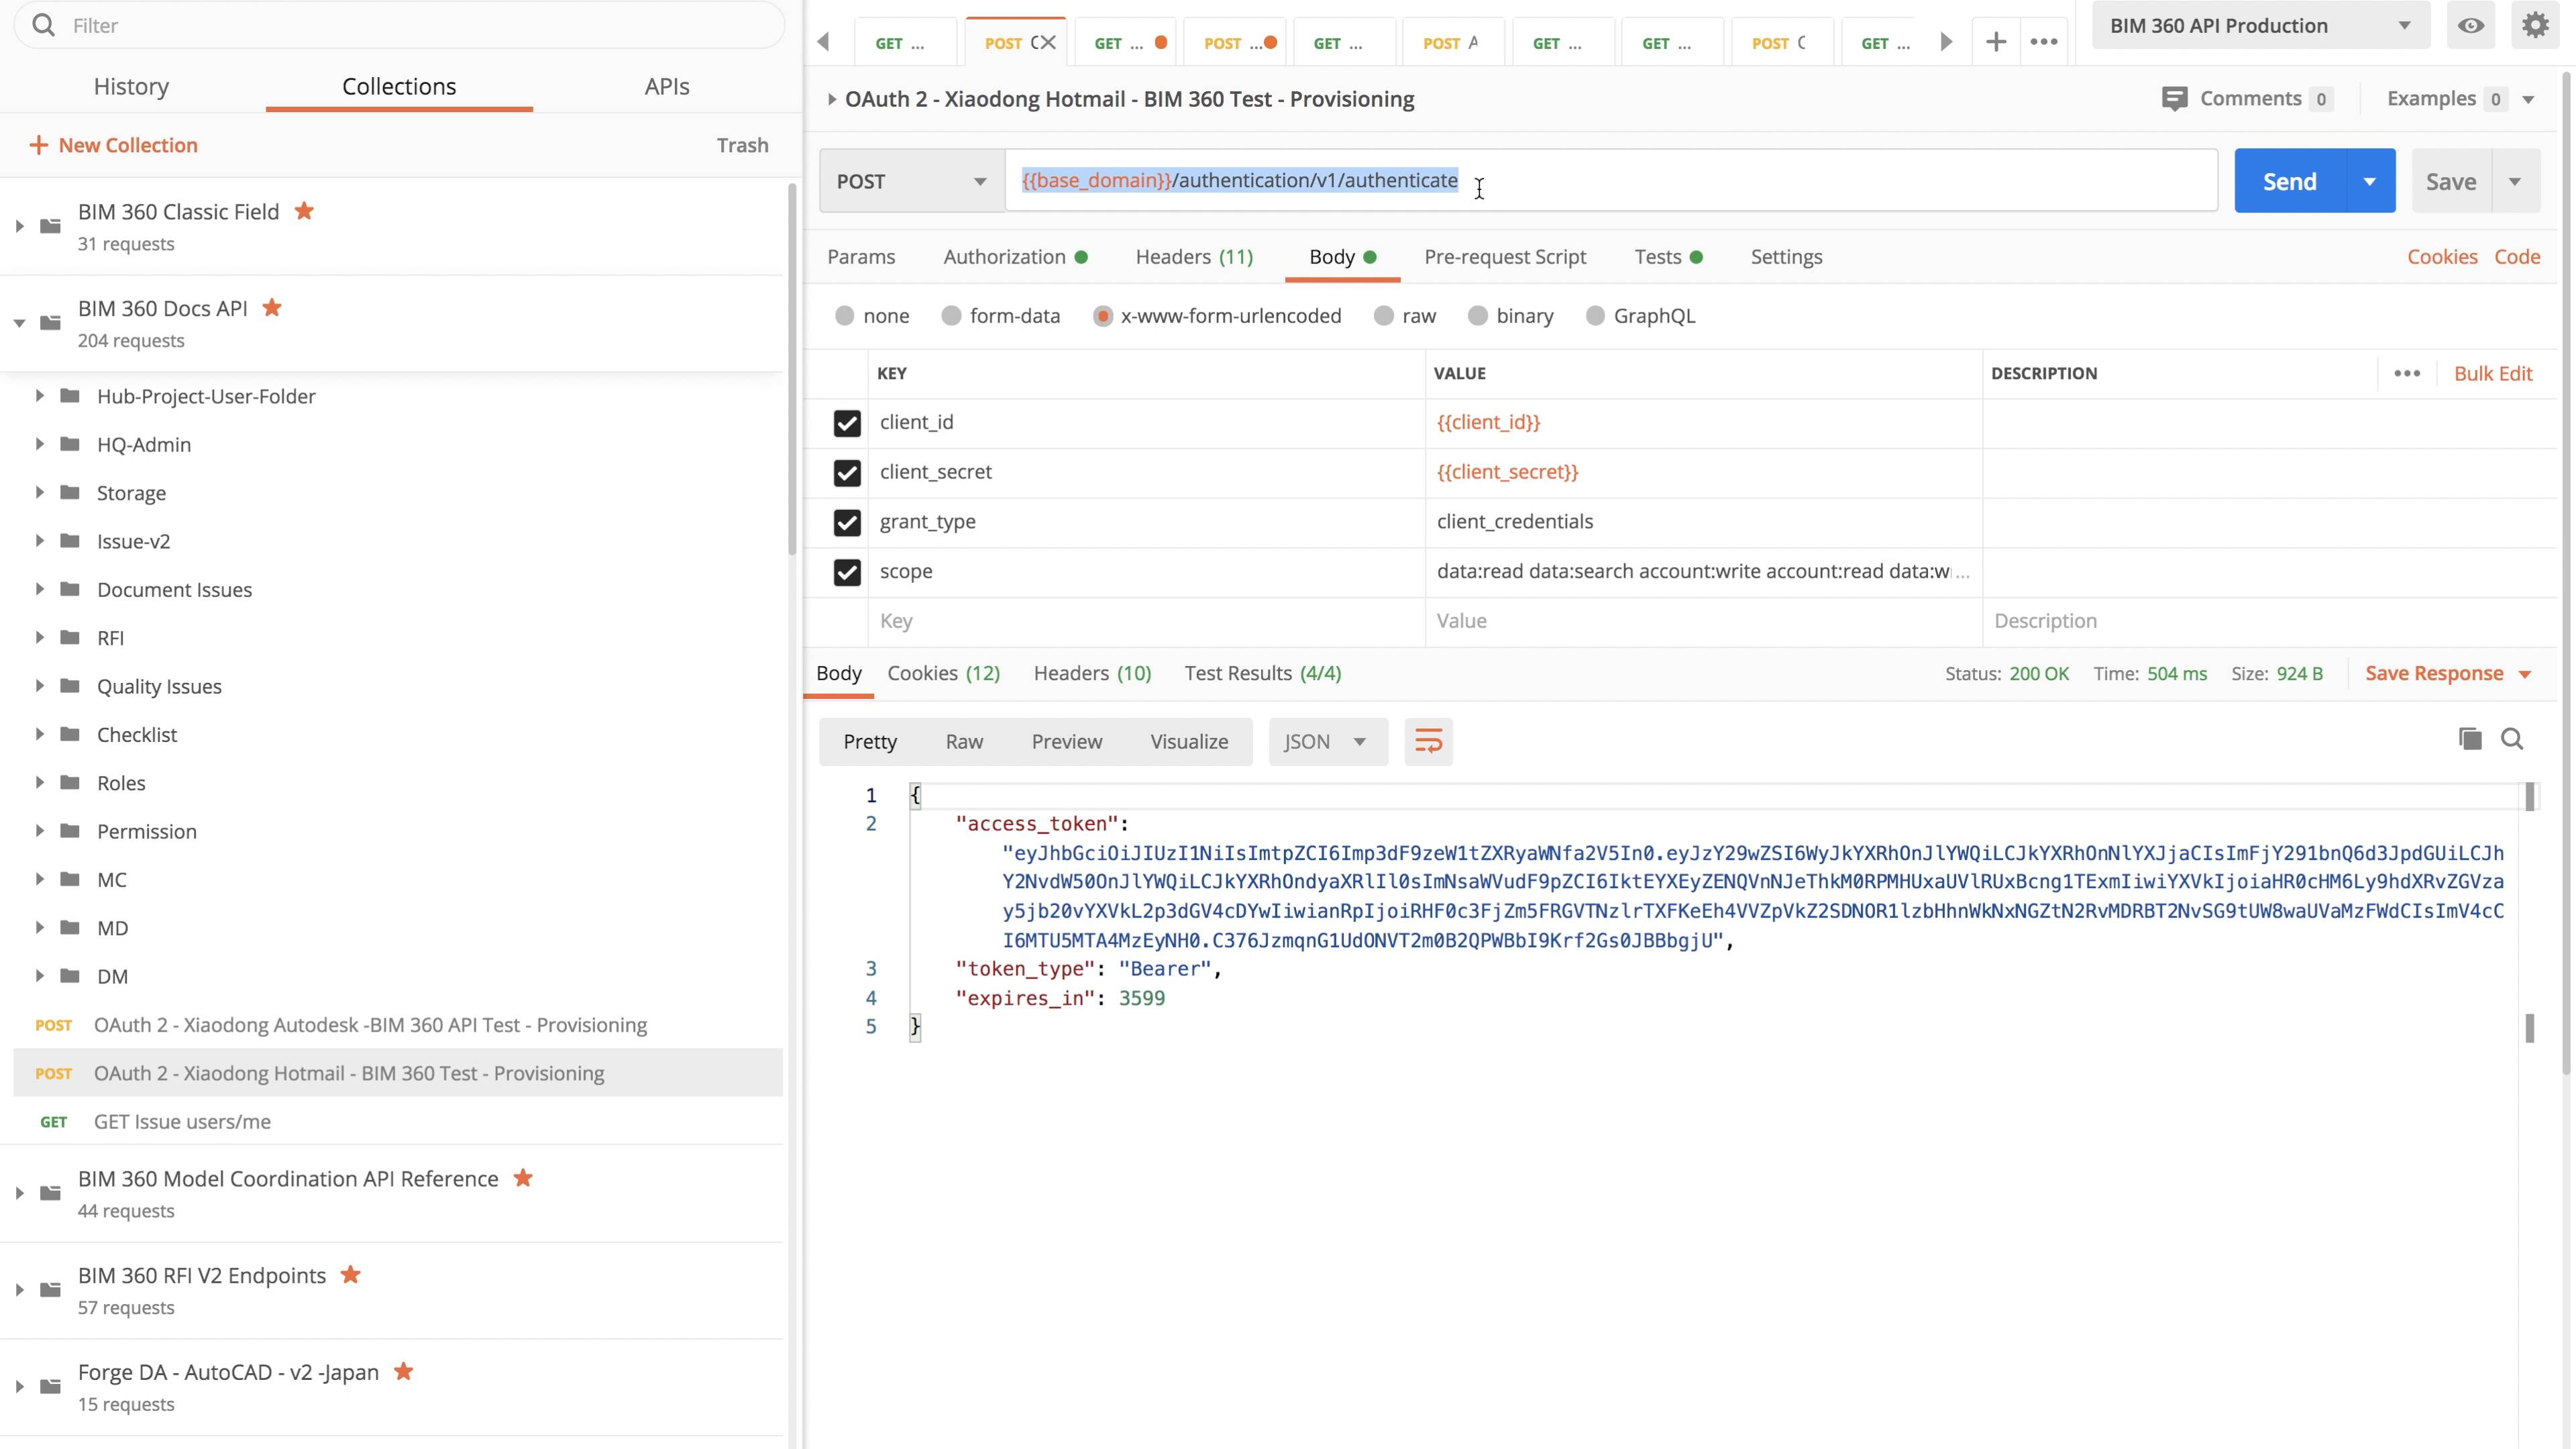The image size is (2576, 1449).
Task: Open the tab options three-dot menu
Action: click(2044, 42)
